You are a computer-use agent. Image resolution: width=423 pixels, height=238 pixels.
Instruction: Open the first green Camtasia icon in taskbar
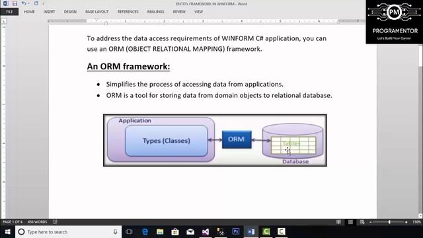tap(266, 232)
